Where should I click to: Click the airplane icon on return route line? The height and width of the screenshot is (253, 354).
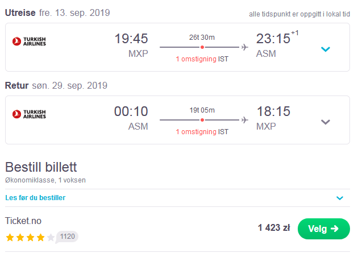244,120
